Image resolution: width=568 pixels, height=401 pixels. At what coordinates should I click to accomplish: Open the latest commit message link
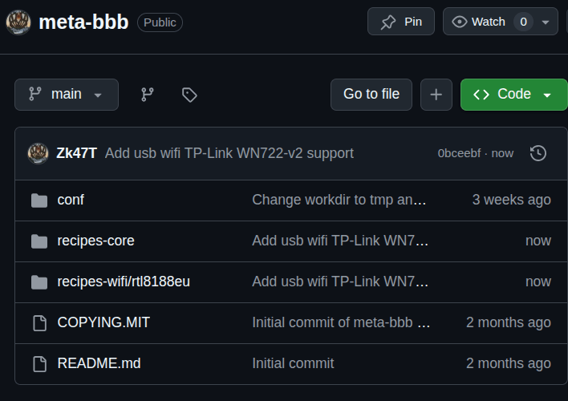pos(229,153)
